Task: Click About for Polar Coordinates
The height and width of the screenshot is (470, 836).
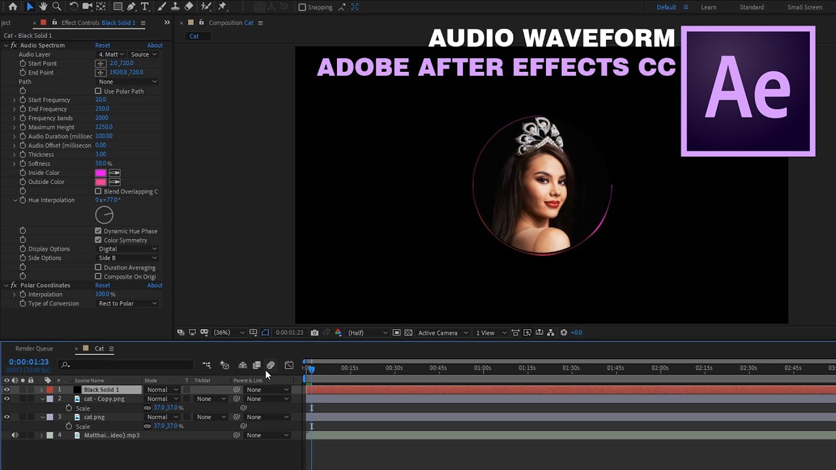Action: coord(155,285)
